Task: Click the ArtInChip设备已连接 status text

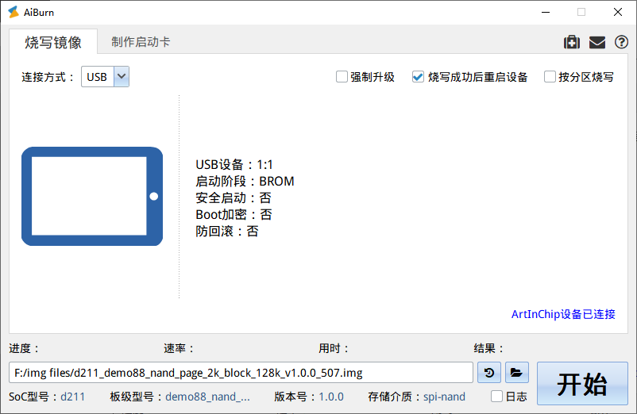Action: 563,314
